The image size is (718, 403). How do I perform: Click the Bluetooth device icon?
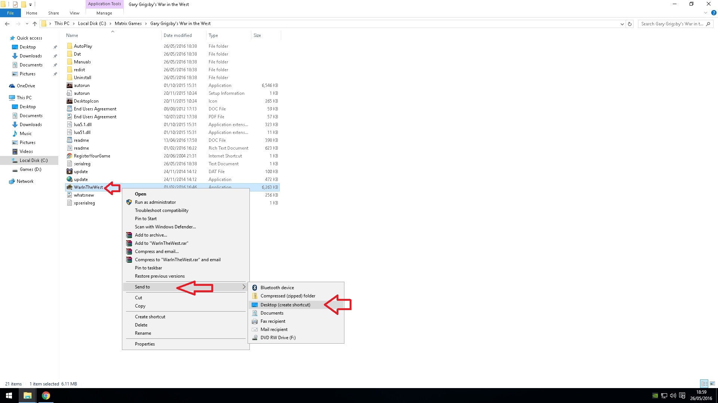[x=255, y=288]
